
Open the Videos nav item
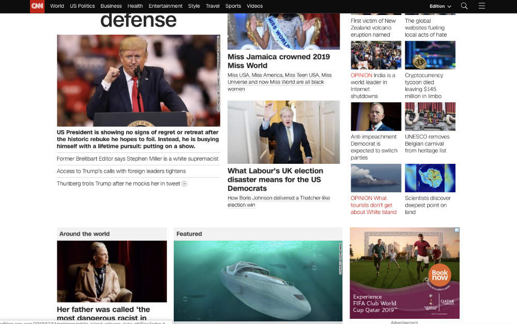[254, 6]
